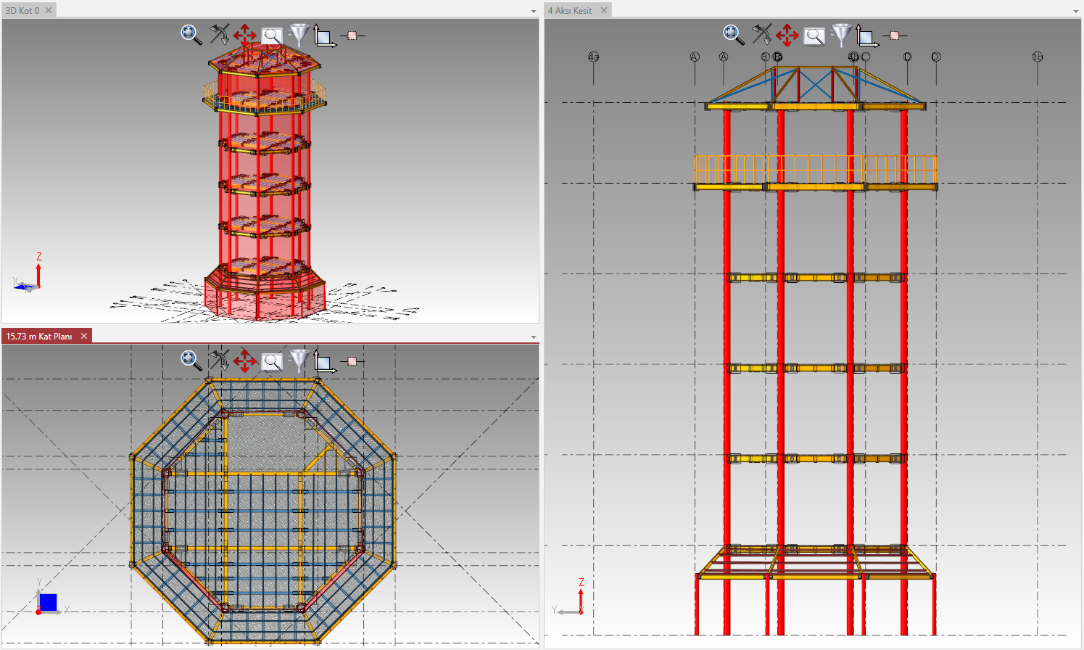
Task: Click the blue axis cube in plan view
Action: 48,602
